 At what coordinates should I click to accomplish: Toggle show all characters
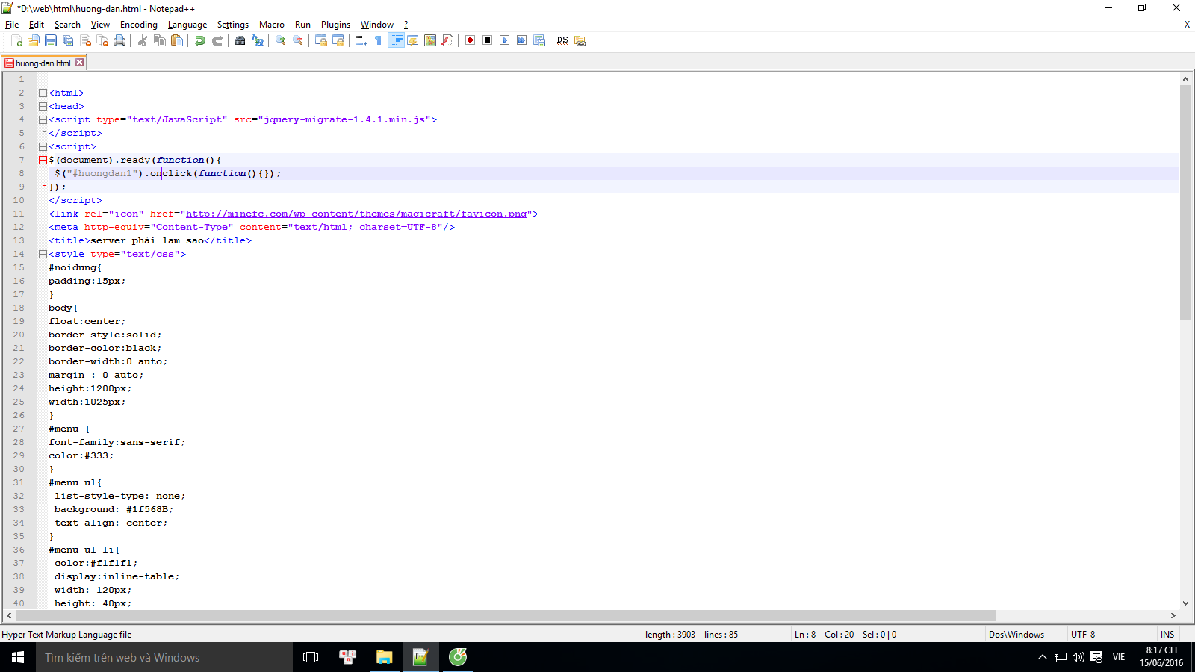coord(378,40)
